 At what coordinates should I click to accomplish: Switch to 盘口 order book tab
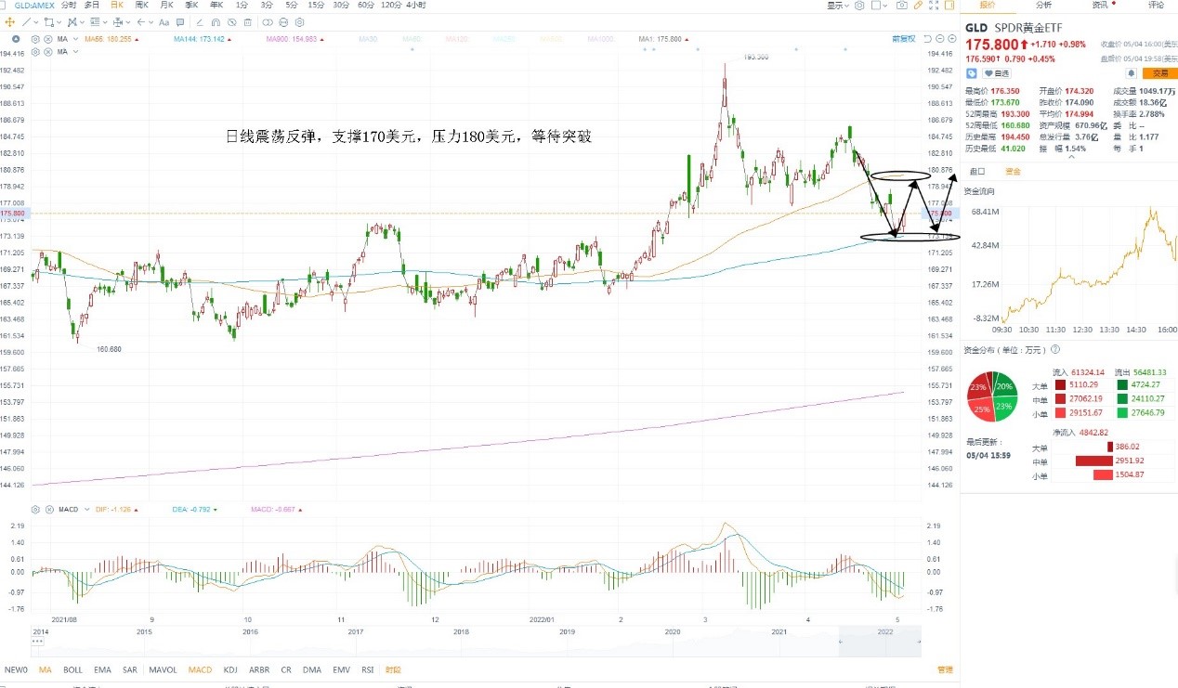[977, 171]
